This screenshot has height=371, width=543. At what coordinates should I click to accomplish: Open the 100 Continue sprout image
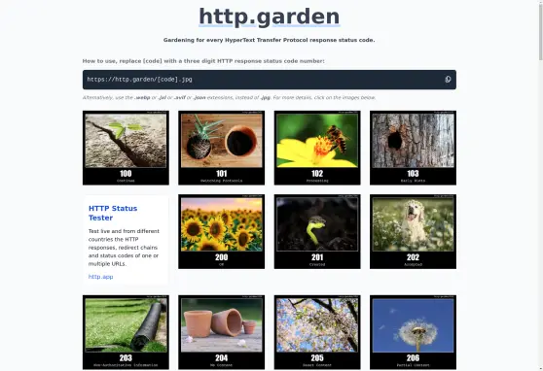[126, 148]
